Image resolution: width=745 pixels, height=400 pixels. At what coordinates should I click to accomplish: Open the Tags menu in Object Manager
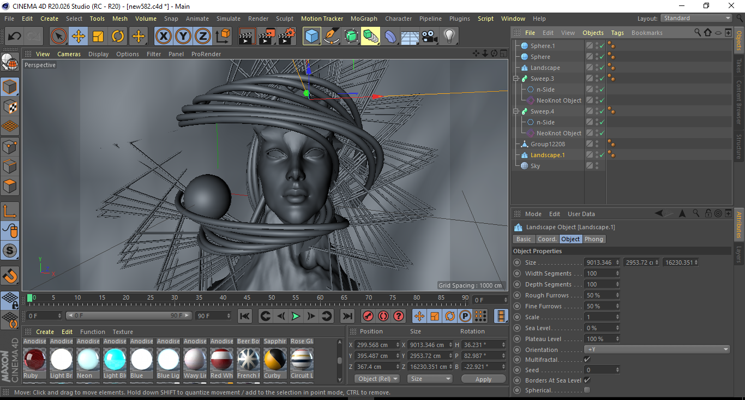click(x=617, y=33)
